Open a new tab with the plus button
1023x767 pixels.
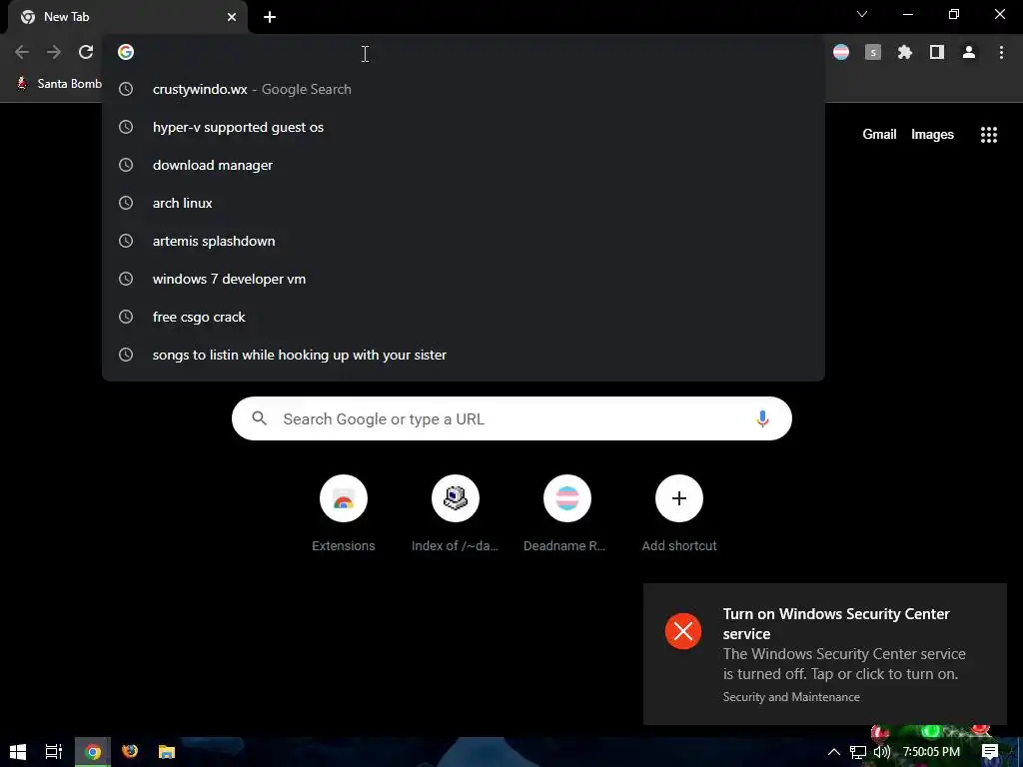click(x=270, y=17)
